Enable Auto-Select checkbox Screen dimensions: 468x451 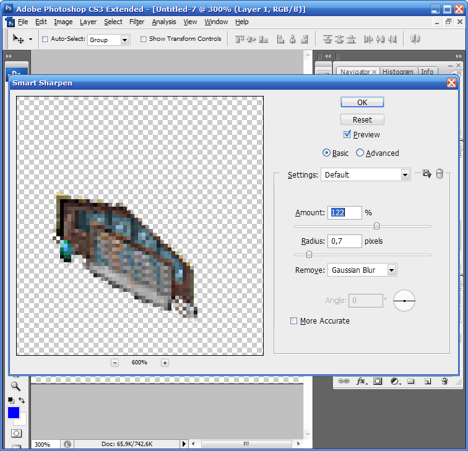coord(45,39)
